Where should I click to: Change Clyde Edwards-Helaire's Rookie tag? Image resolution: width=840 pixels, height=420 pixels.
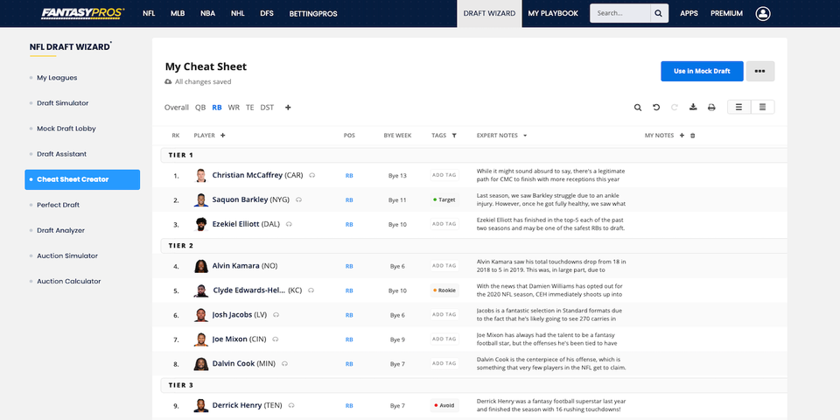coord(444,290)
